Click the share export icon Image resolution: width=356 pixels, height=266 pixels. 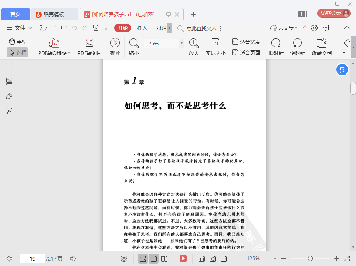303,28
